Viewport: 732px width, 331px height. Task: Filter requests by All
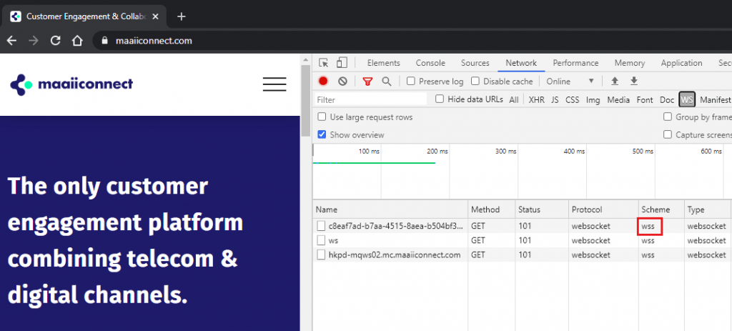pos(514,99)
